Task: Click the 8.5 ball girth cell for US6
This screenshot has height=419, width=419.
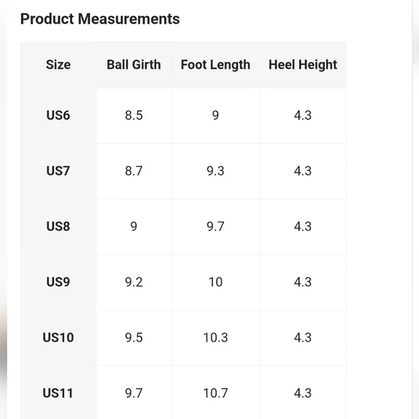Action: pyautogui.click(x=134, y=116)
